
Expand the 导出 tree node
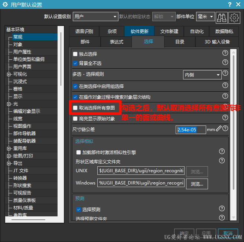point(9,163)
